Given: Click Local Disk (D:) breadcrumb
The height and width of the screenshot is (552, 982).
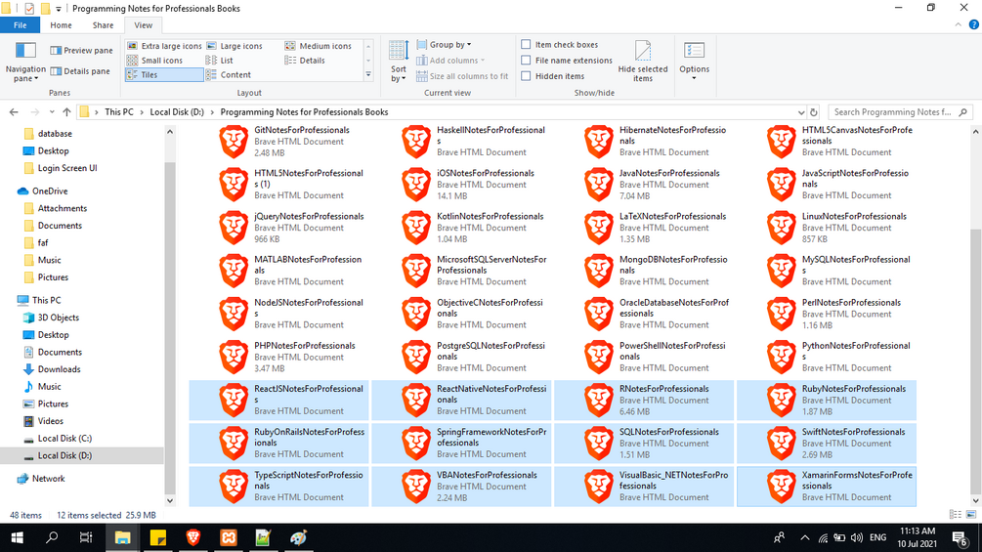Looking at the screenshot, I should coord(177,112).
